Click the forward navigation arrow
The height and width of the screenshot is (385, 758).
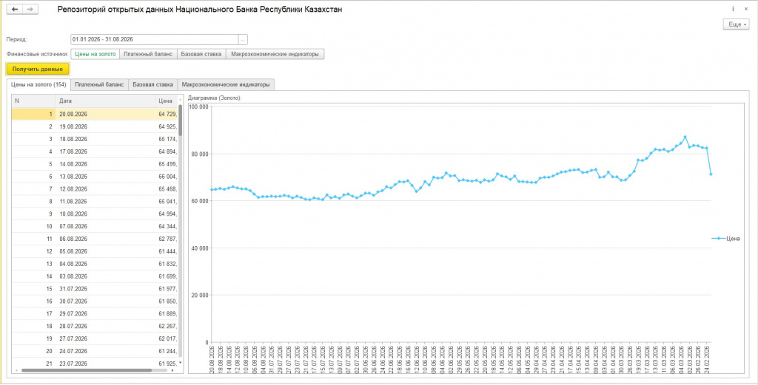pyautogui.click(x=30, y=10)
